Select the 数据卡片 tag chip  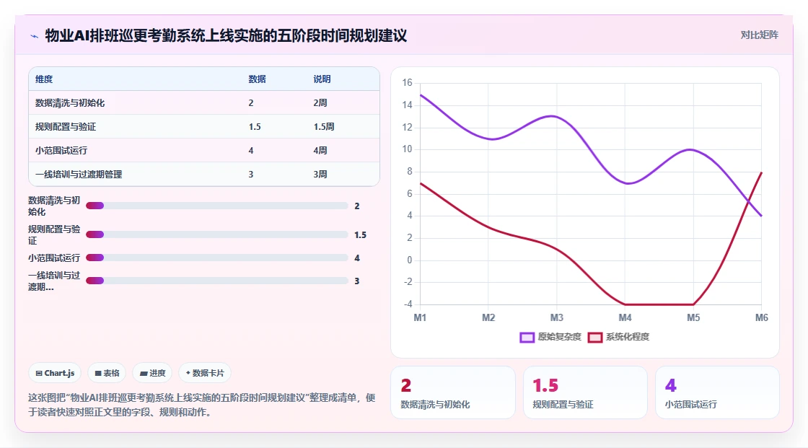(205, 373)
